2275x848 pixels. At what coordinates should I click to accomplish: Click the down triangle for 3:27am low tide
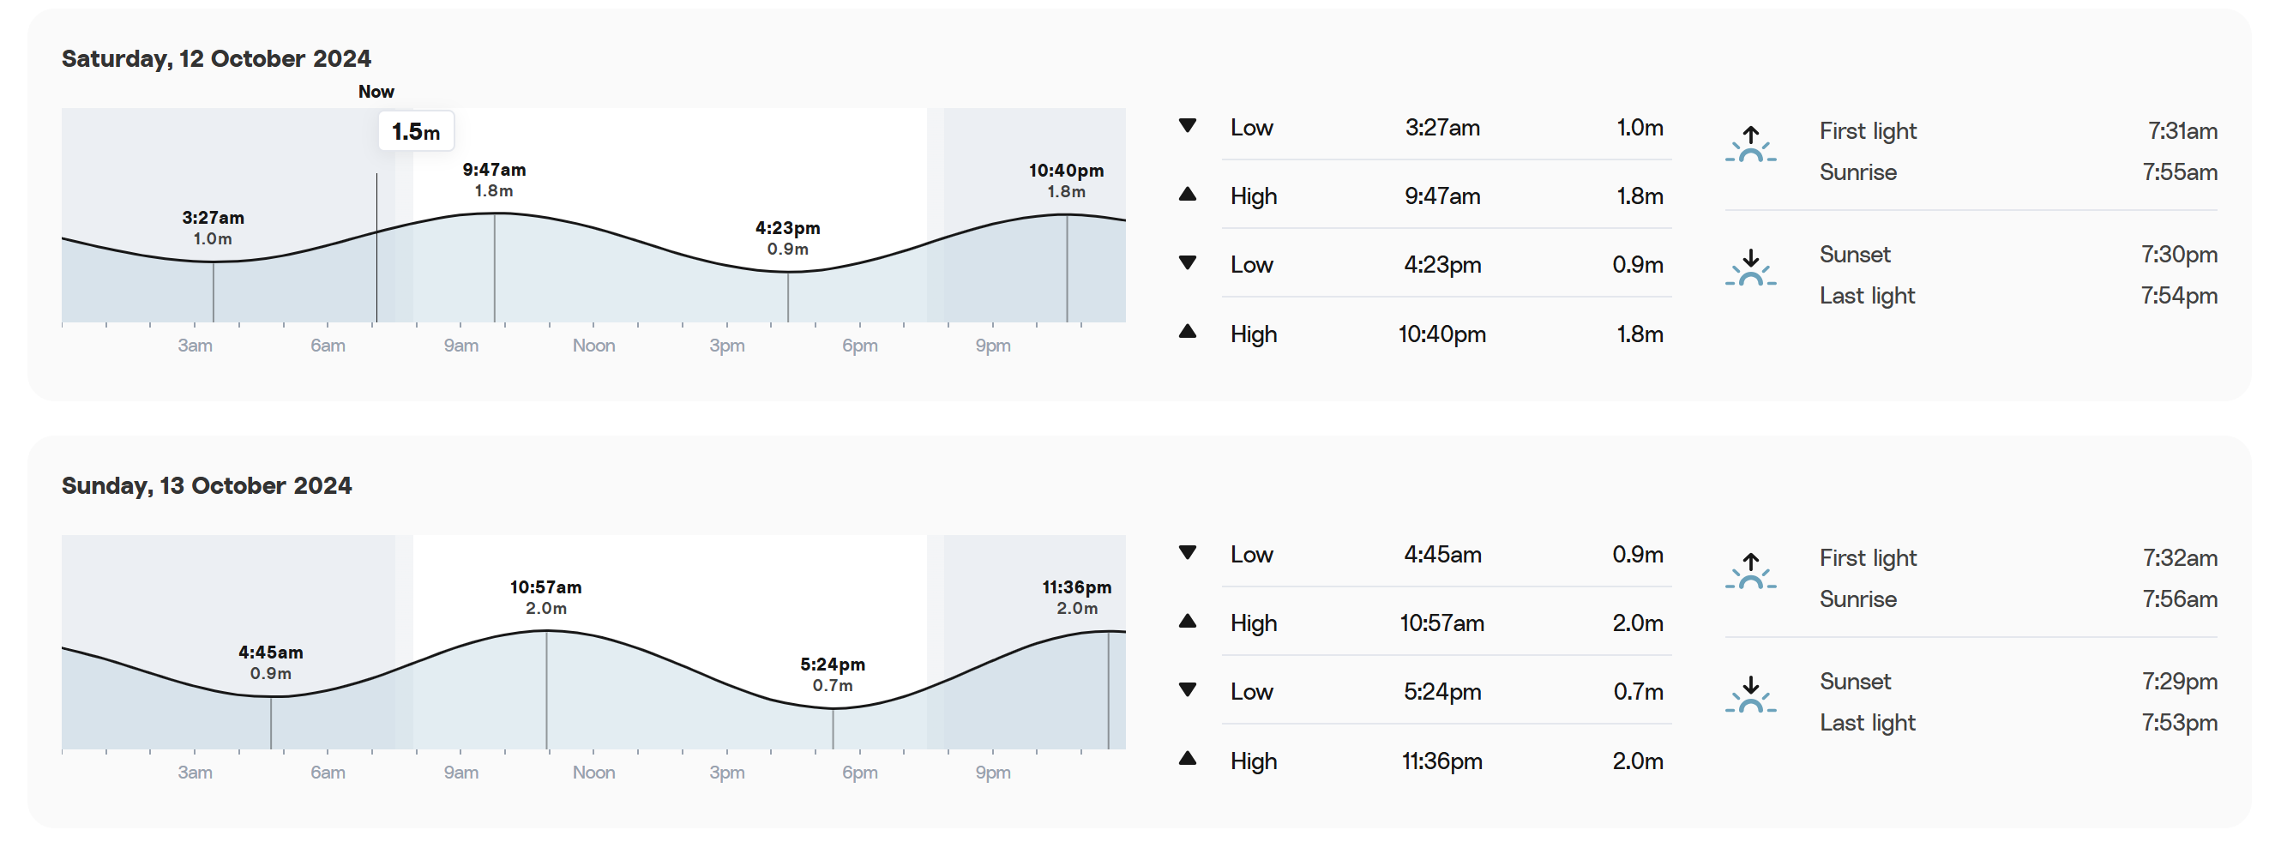1188,126
